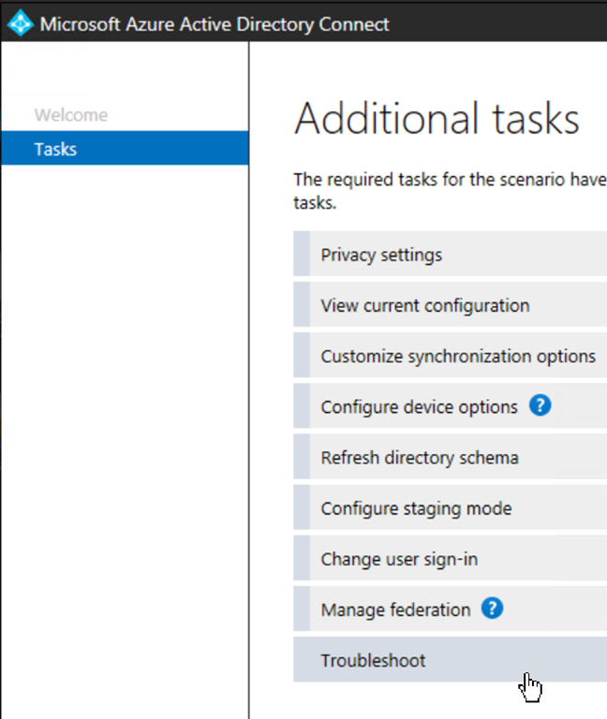The width and height of the screenshot is (607, 719).
Task: Click the Azure AD Connect logo icon
Action: [x=21, y=22]
